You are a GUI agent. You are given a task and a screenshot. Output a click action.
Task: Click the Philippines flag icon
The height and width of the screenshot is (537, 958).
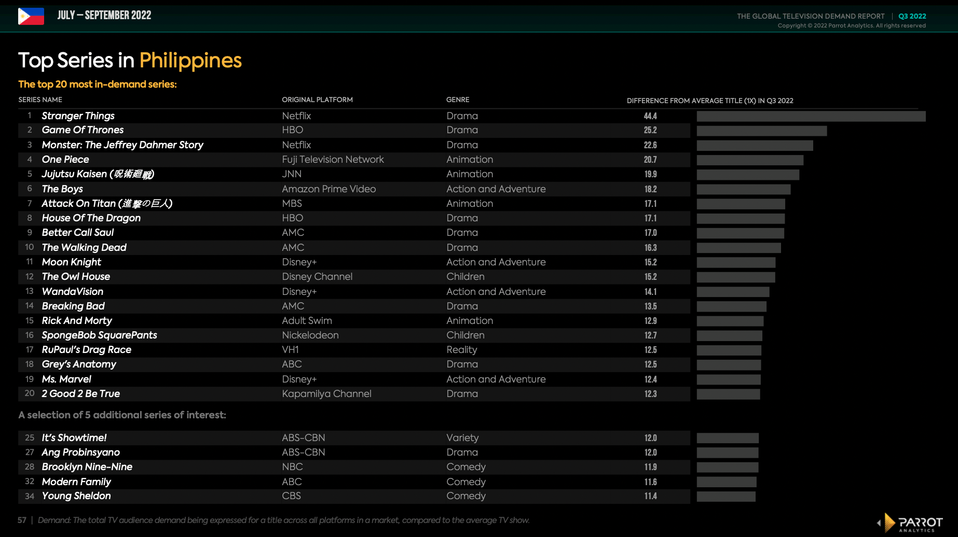click(31, 16)
